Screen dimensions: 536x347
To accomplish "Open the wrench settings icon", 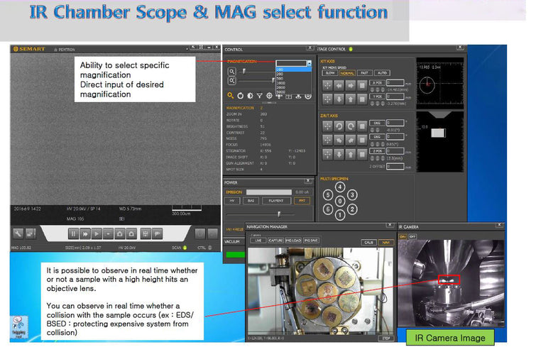I will pyautogui.click(x=18, y=233).
